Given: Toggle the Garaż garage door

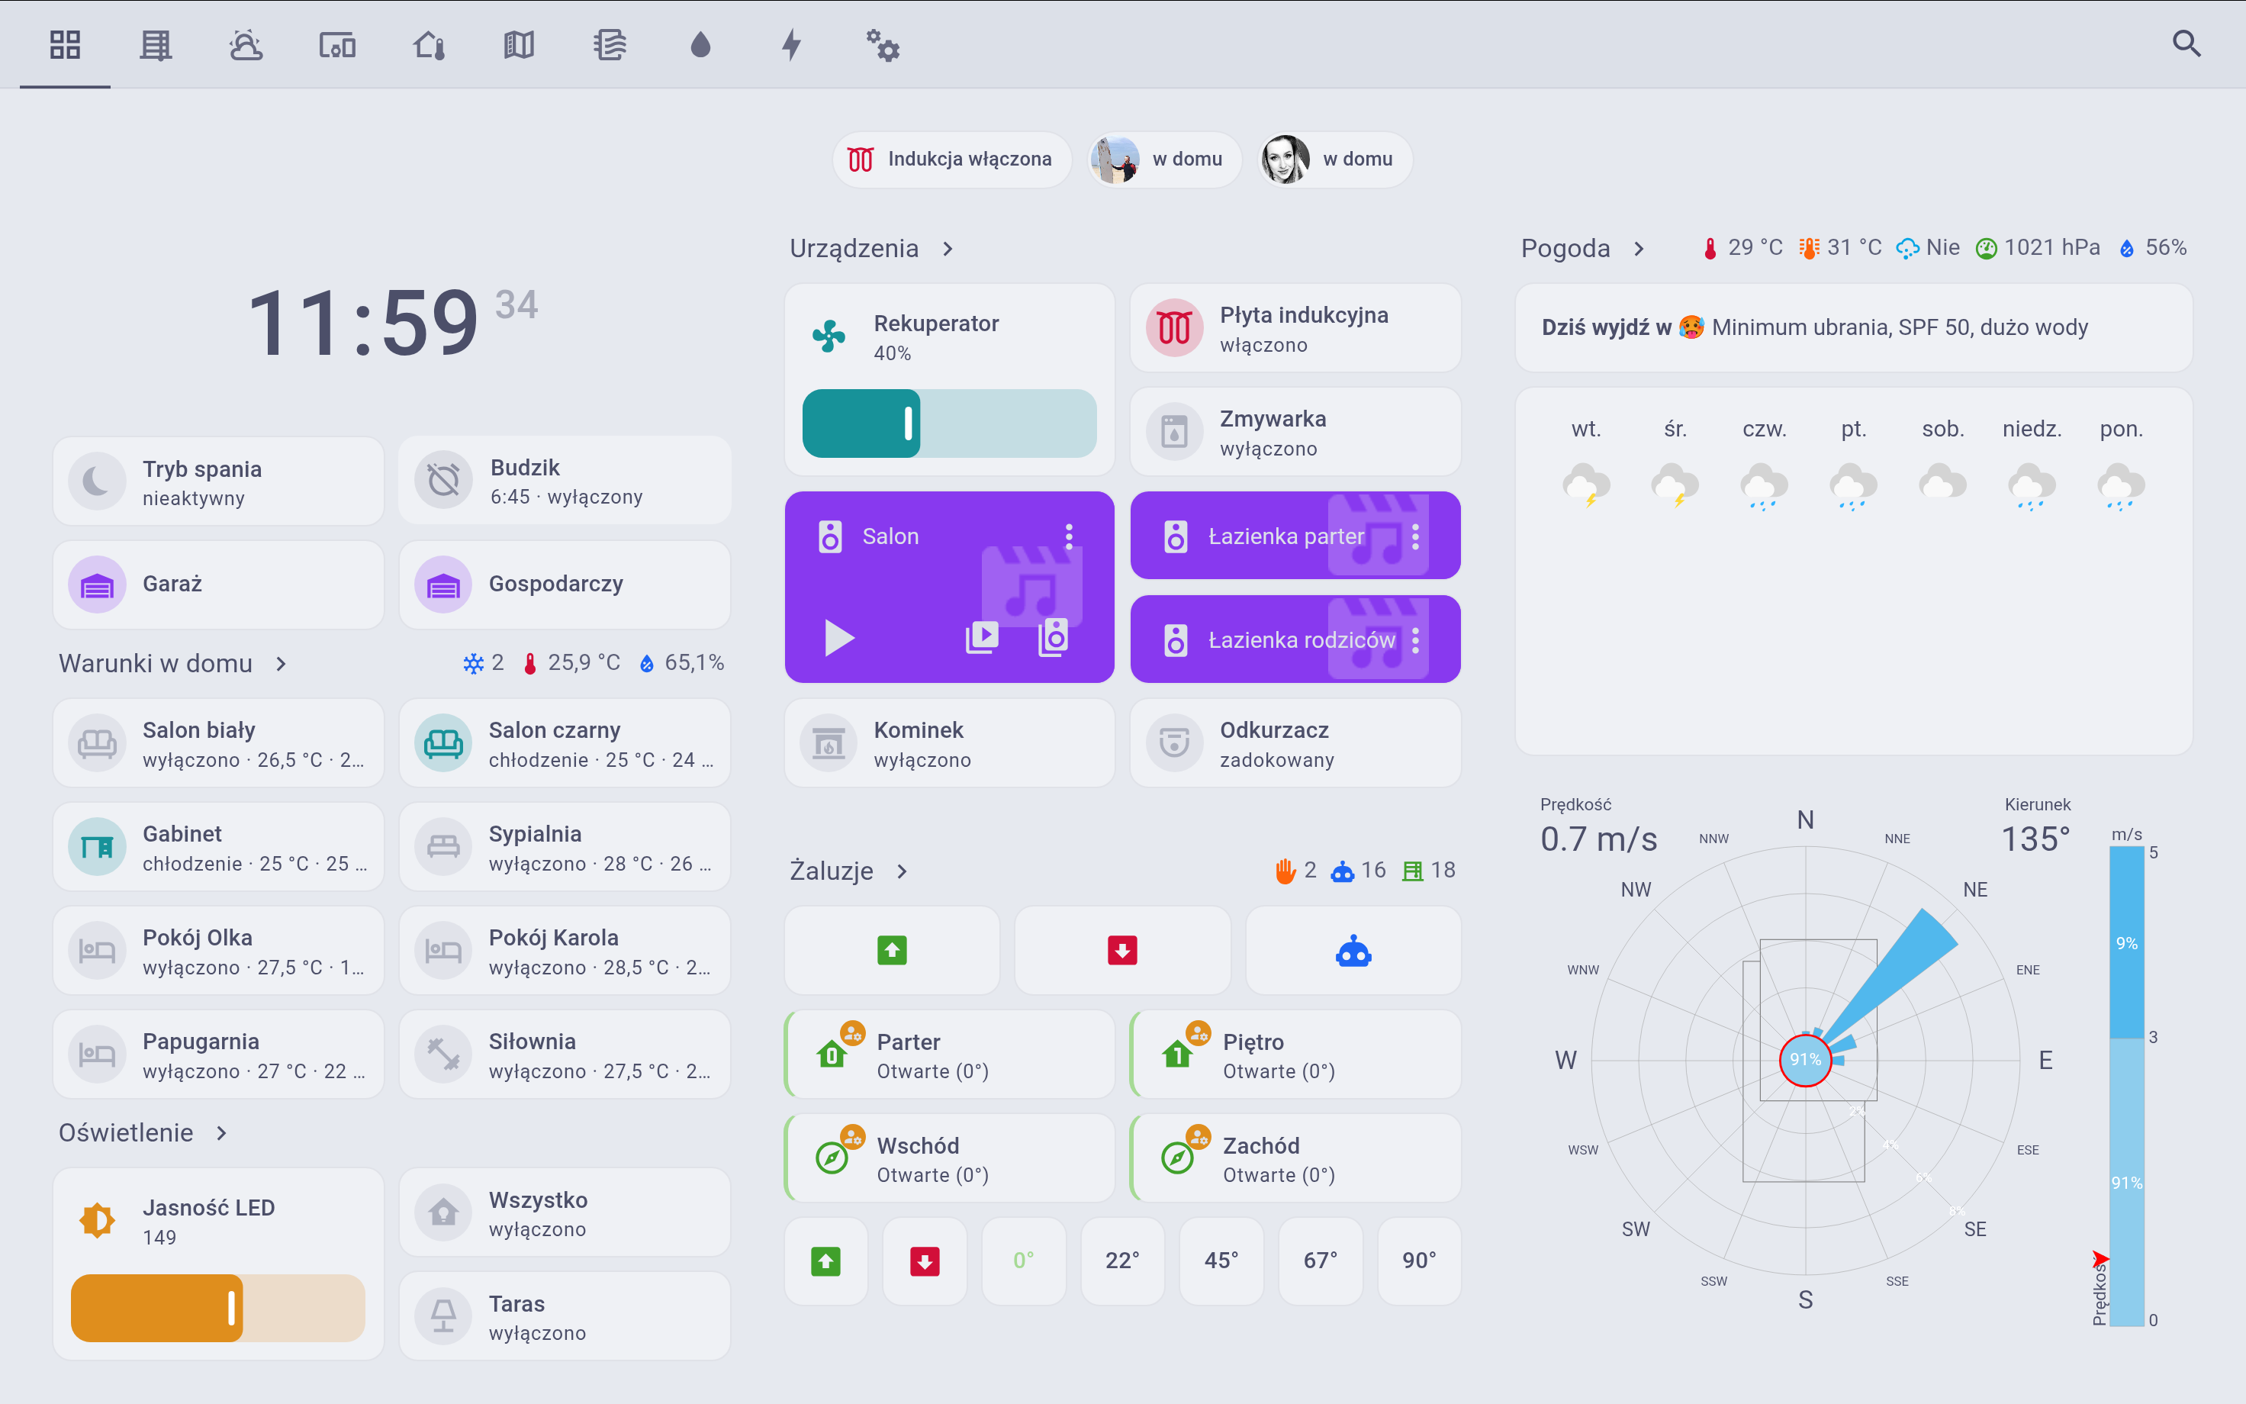Looking at the screenshot, I should (x=218, y=585).
